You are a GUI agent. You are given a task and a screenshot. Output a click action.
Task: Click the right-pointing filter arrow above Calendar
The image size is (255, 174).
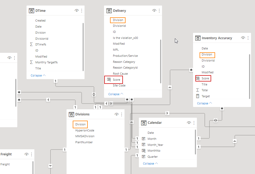pos(167,113)
